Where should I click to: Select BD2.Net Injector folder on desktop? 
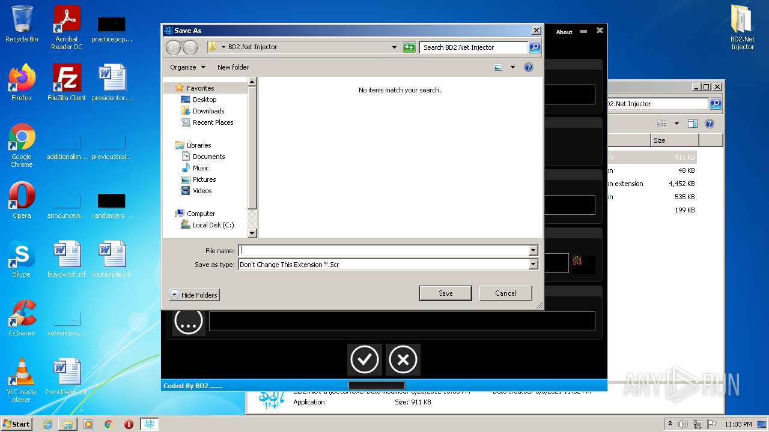click(743, 28)
